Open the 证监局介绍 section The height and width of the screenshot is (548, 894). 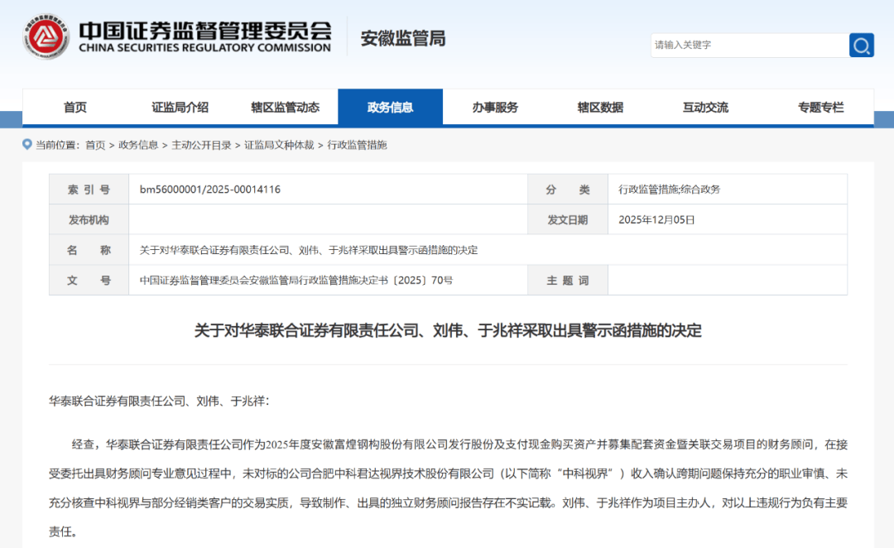[180, 106]
